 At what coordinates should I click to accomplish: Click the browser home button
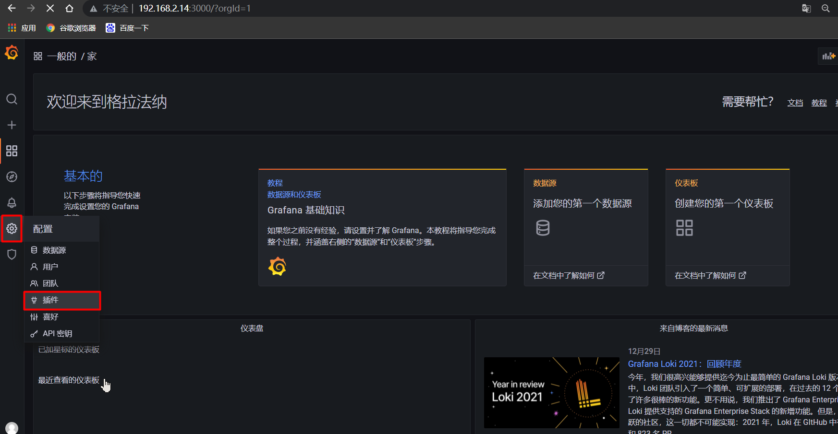point(69,8)
